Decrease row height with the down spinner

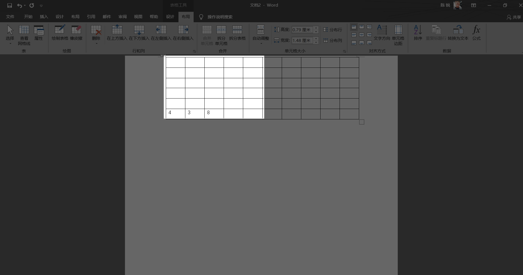coord(316,32)
